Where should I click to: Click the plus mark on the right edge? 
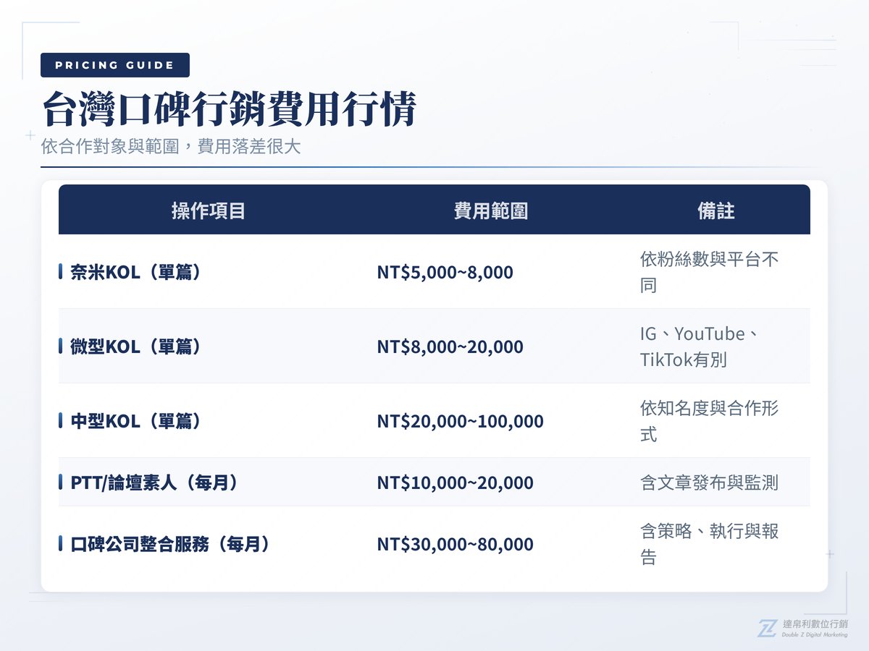[829, 553]
